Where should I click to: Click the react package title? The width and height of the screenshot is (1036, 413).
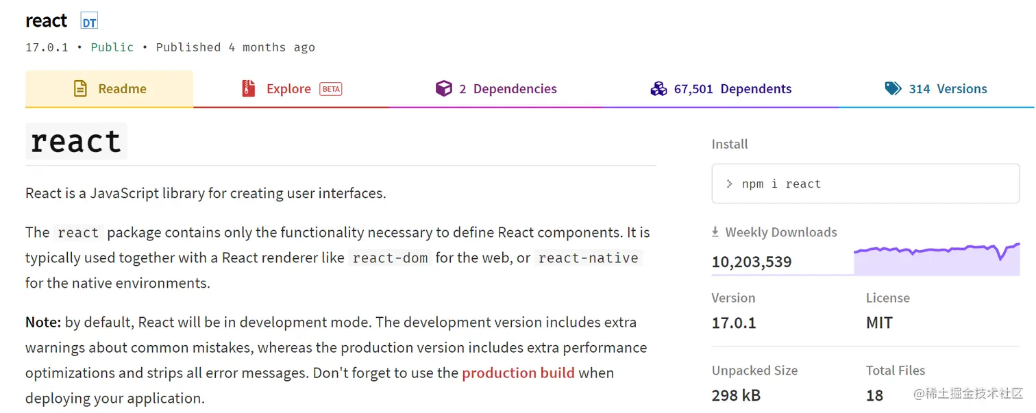[x=46, y=21]
